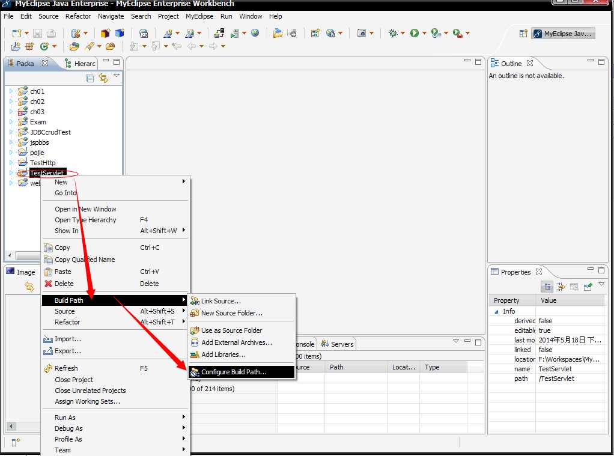Open the Refactor menu in menu bar
This screenshot has width=614, height=456.
pyautogui.click(x=78, y=16)
